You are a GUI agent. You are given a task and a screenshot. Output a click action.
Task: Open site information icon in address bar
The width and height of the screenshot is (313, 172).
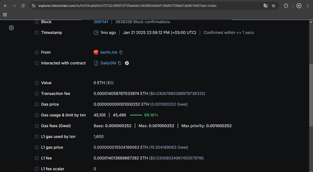(x=33, y=6)
